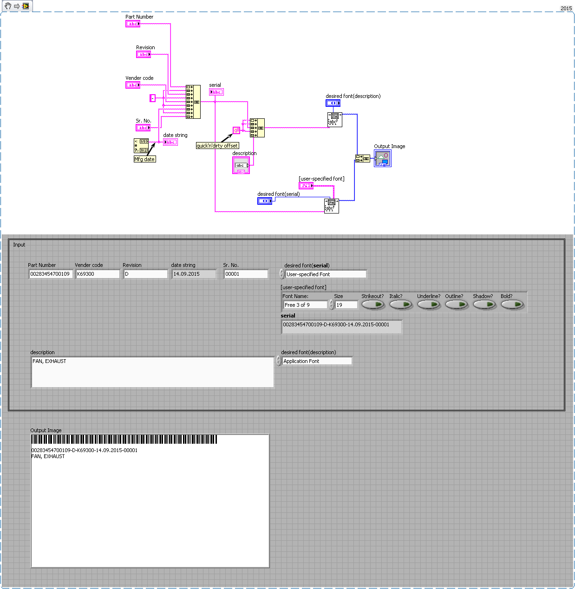Select Draw Text node below desired font(description)
Image resolution: width=575 pixels, height=589 pixels.
[335, 119]
